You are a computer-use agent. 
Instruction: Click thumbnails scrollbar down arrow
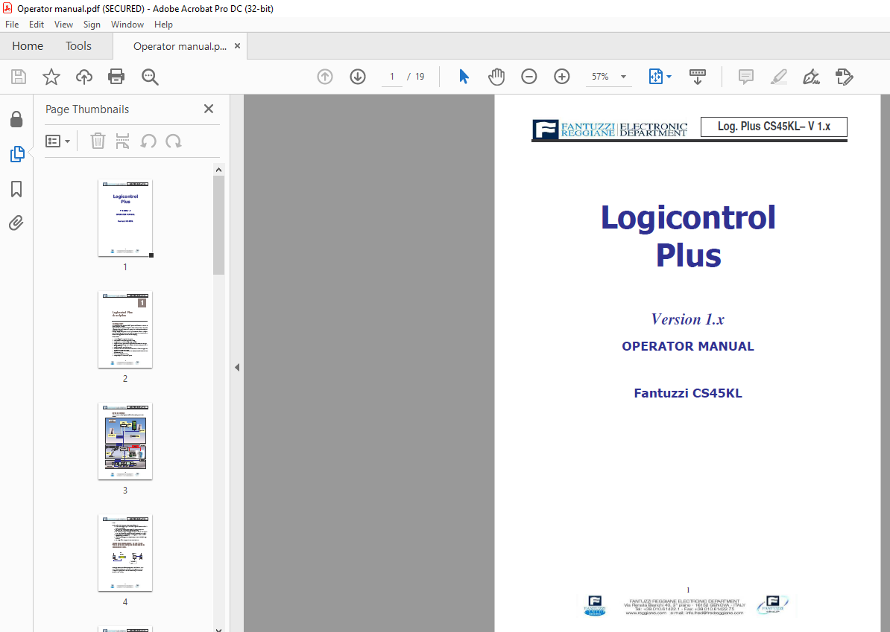coord(219,628)
